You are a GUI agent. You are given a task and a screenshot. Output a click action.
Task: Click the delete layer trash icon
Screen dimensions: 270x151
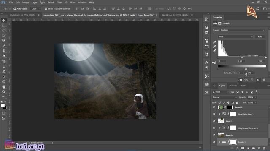tap(264, 148)
